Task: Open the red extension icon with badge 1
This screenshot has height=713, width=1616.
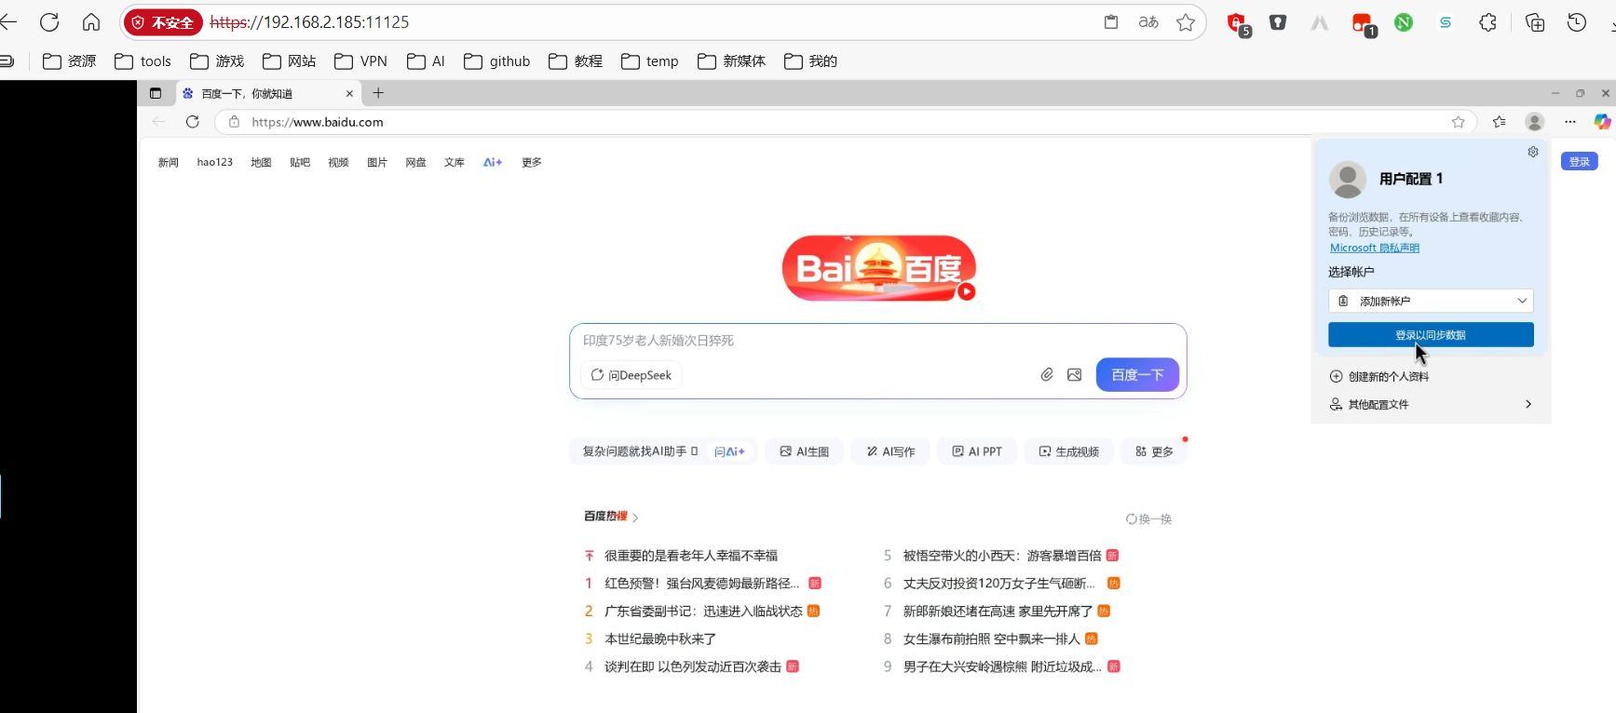Action: coord(1364,24)
